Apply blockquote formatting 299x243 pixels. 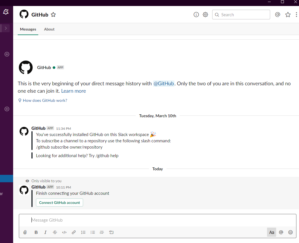click(102, 232)
